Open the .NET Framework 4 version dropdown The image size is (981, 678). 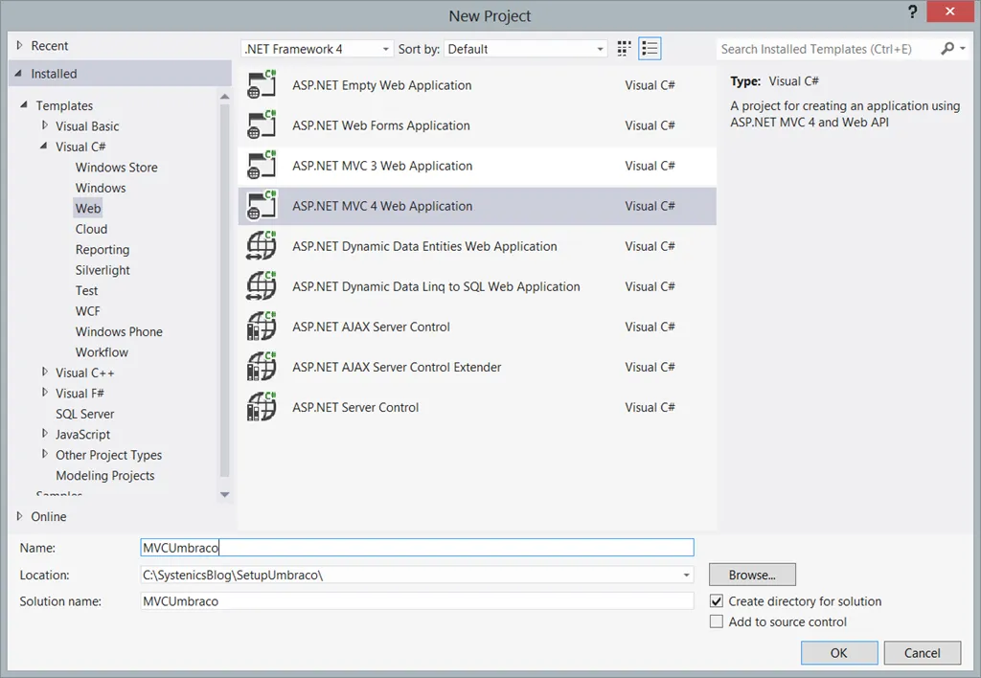316,49
